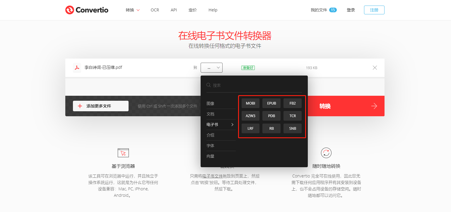451x212 pixels.
Task: Open the OCR page from the top menu
Action: pos(155,10)
